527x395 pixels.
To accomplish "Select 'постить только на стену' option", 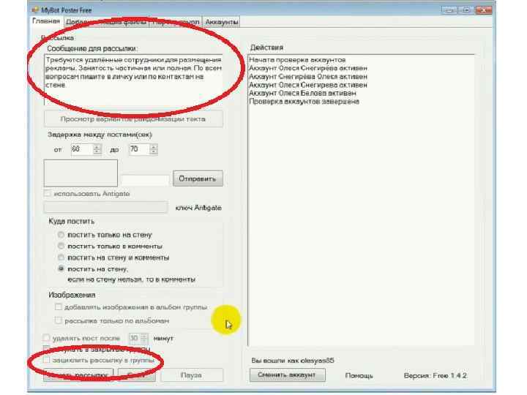I will pyautogui.click(x=61, y=235).
